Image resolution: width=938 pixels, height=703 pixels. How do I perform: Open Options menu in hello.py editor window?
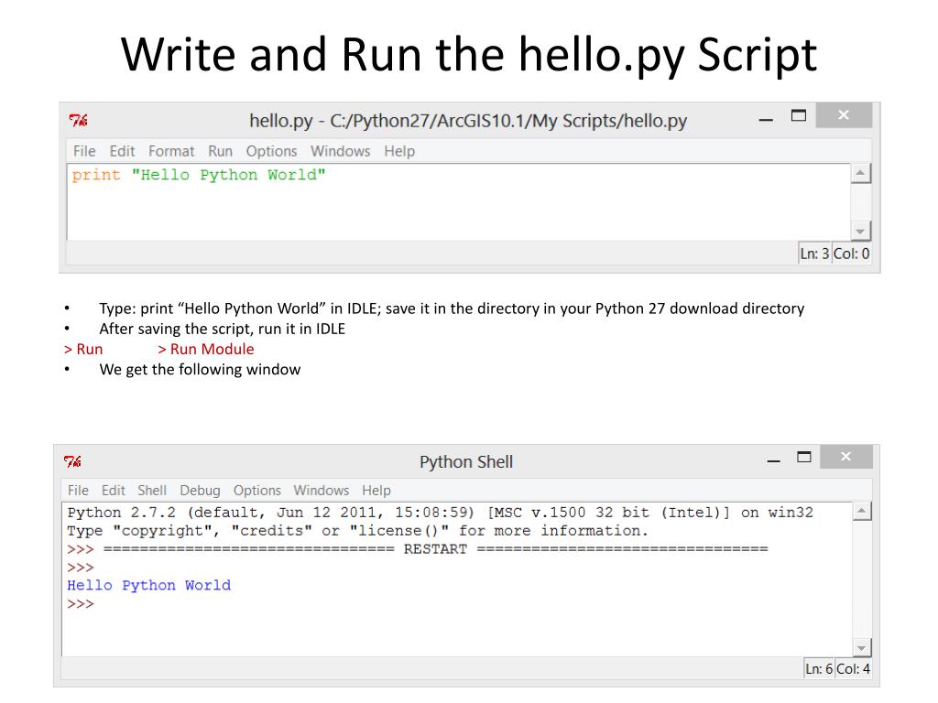271,151
